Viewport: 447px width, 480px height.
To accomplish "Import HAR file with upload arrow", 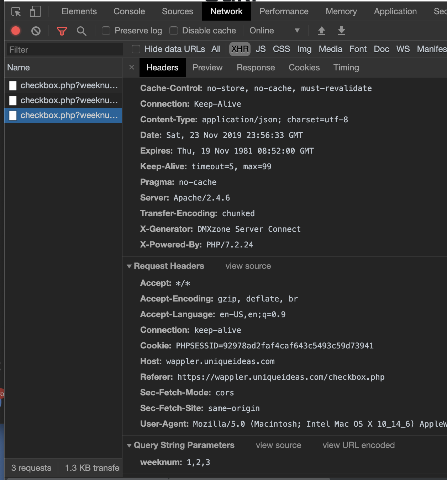I will 322,31.
